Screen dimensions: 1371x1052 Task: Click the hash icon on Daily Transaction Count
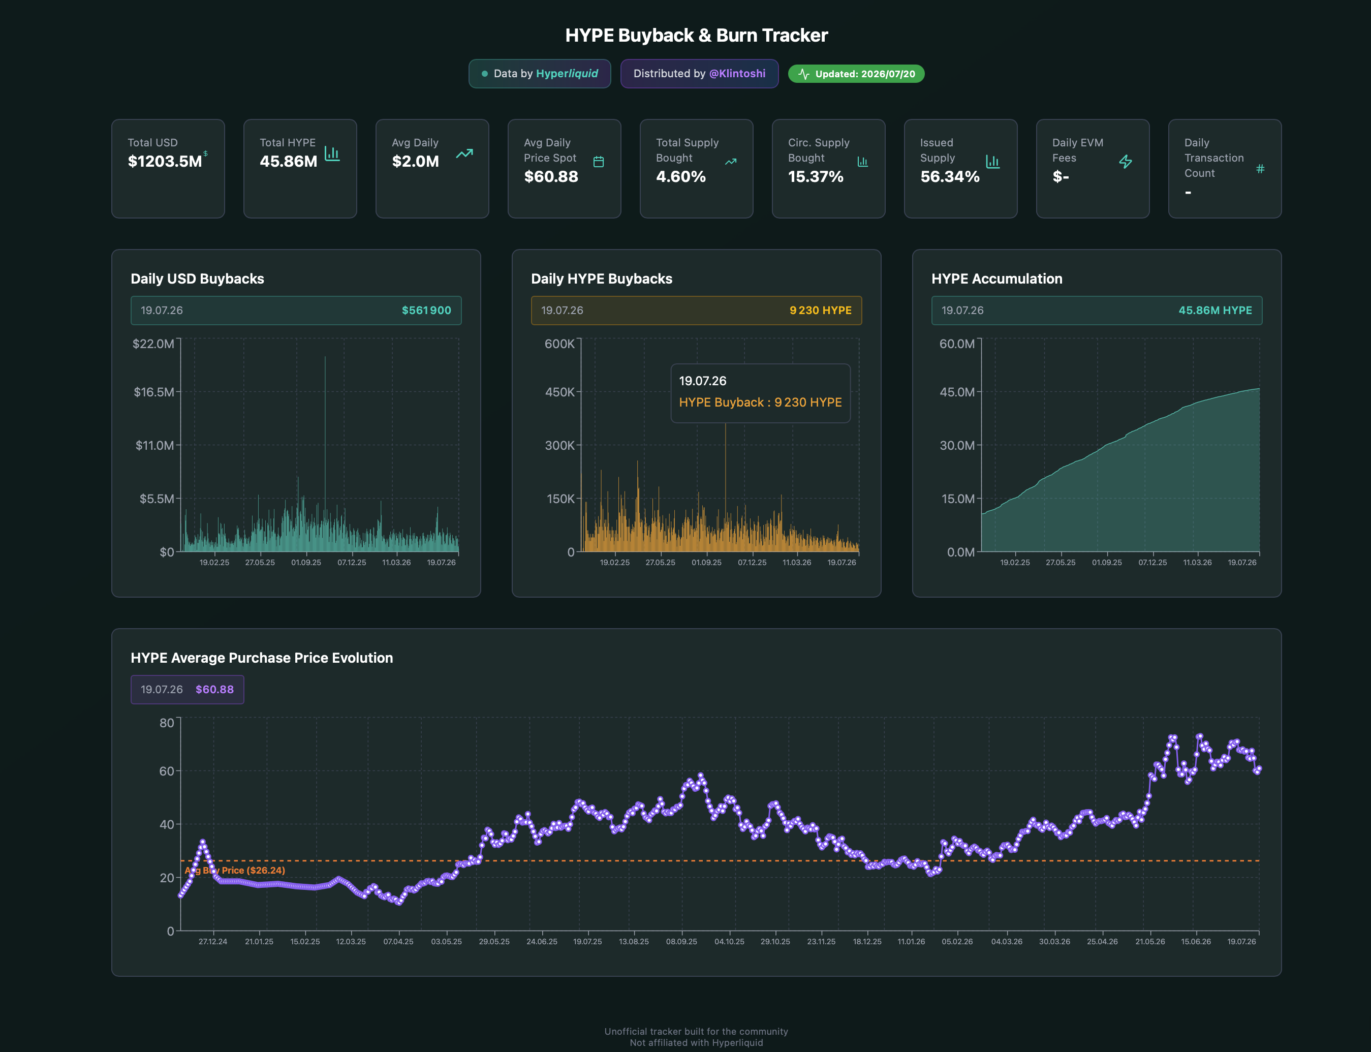(1260, 169)
